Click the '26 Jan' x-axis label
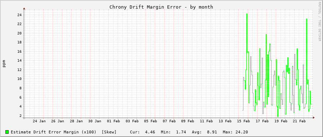The image size is (323, 137). point(58,121)
